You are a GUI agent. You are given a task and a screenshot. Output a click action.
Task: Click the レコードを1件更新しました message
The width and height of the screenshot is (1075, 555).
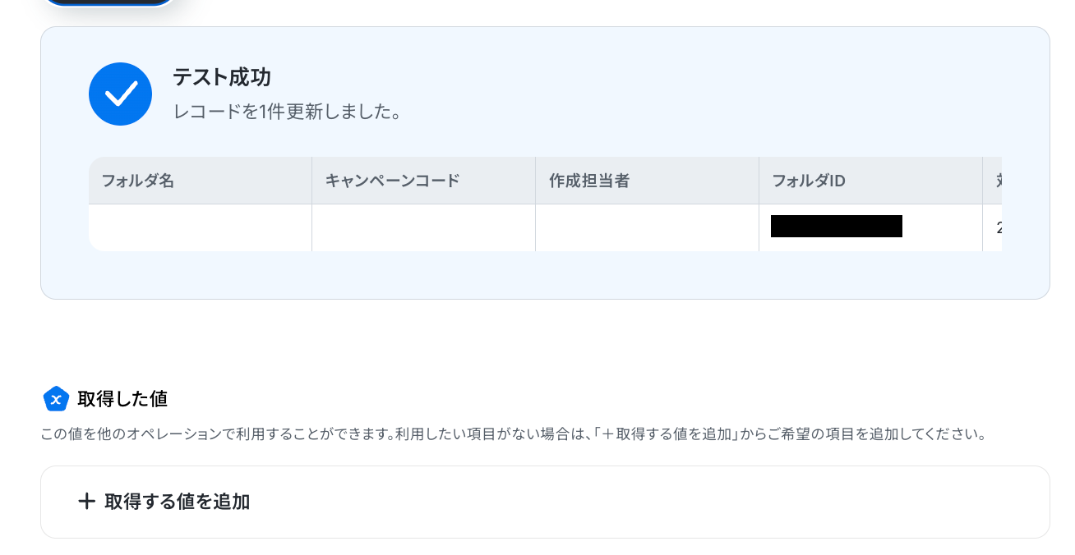click(x=288, y=112)
